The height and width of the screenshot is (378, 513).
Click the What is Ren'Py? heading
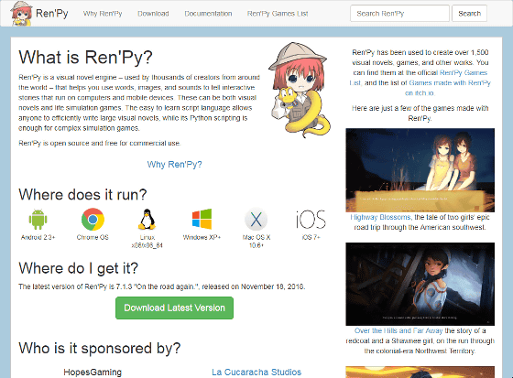85,58
